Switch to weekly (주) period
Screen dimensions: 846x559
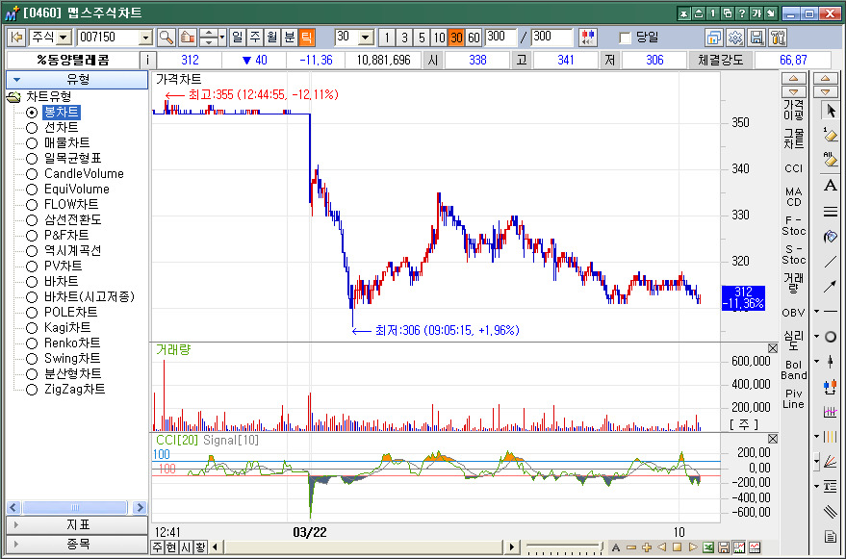click(255, 38)
